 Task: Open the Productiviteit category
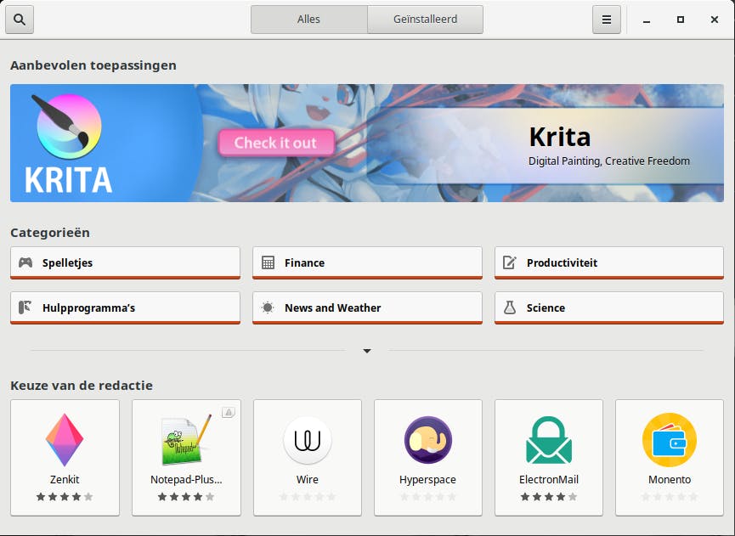[x=609, y=262]
